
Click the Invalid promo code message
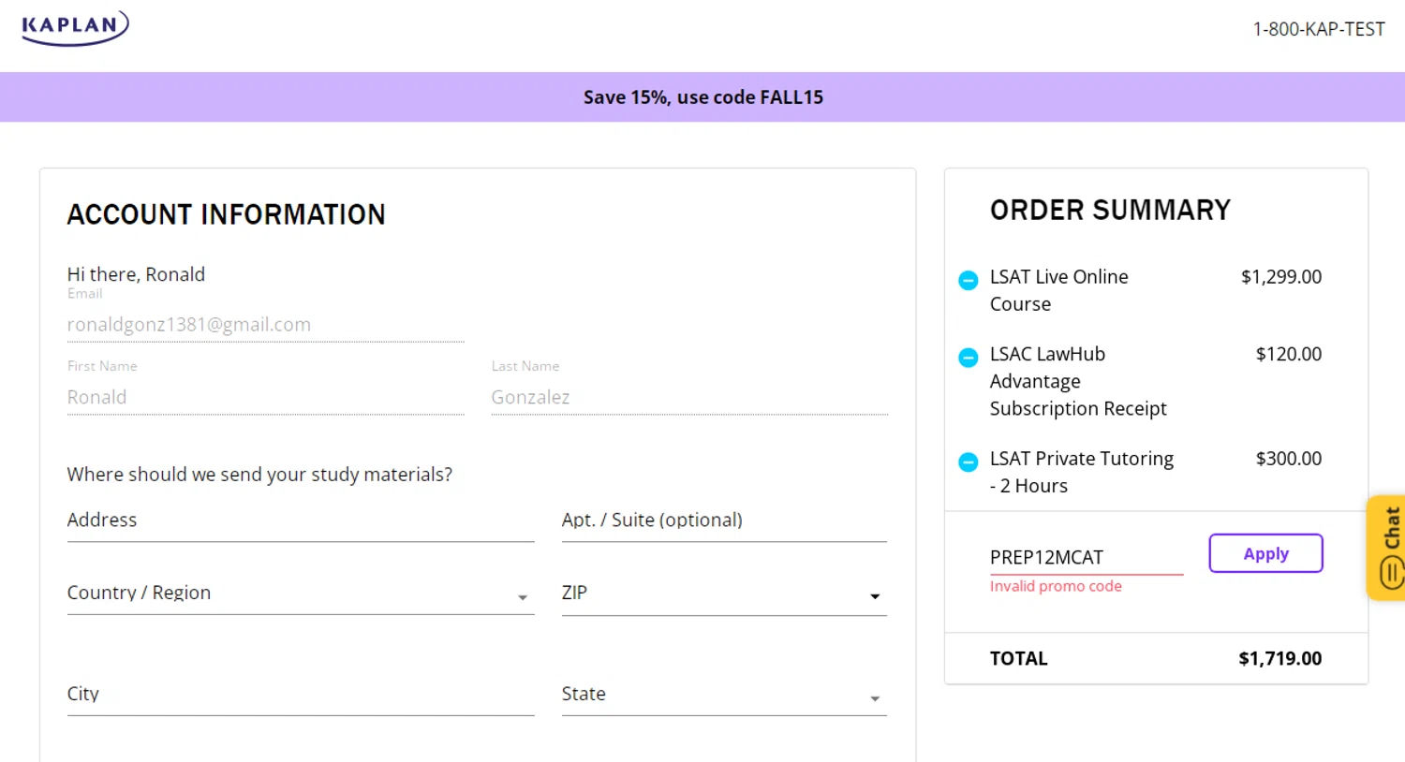pos(1056,586)
